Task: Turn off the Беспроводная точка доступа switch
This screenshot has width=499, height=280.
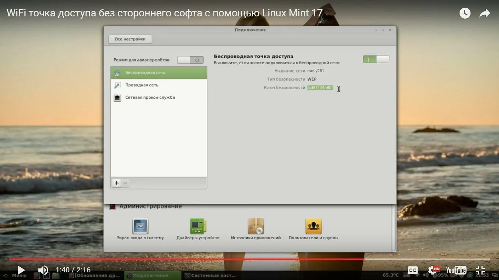Action: click(376, 59)
